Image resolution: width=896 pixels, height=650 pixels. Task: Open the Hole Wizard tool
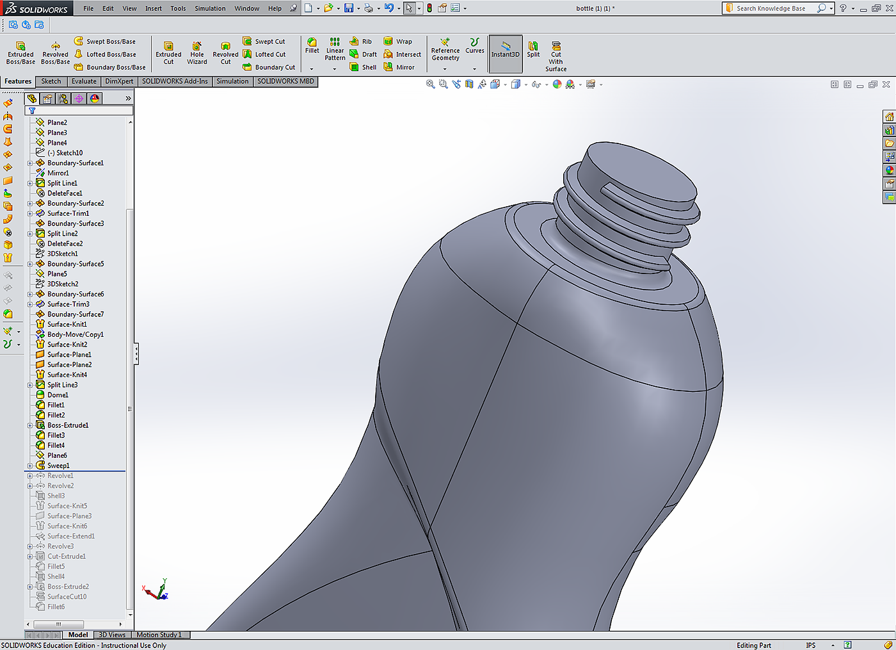coord(197,53)
